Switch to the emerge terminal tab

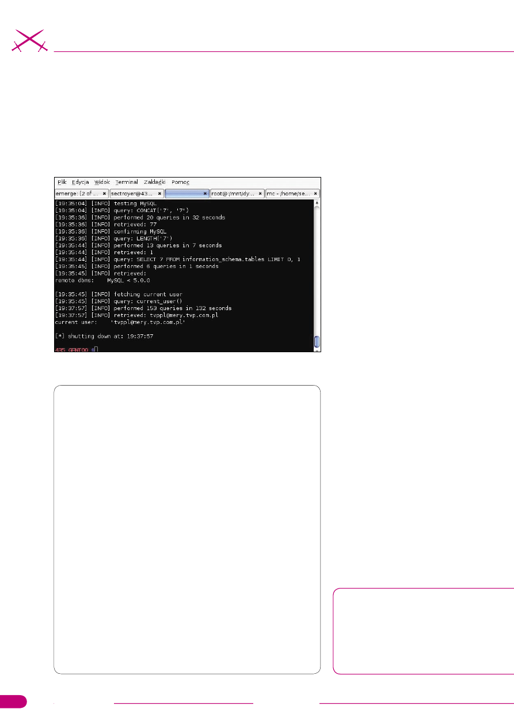(77, 194)
